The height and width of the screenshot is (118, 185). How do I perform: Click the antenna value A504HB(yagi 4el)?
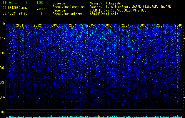[x=104, y=14]
